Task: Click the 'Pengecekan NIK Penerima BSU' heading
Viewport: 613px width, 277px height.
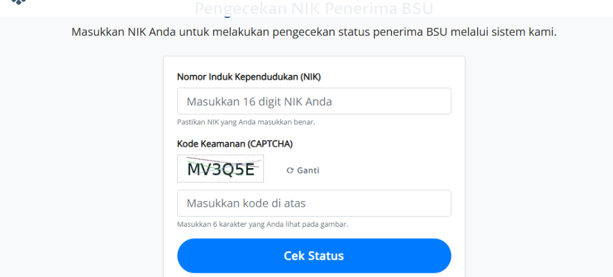Action: tap(314, 8)
